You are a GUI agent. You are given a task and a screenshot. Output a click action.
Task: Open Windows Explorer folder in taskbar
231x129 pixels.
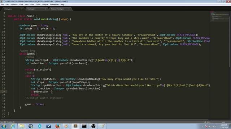coord(22,126)
